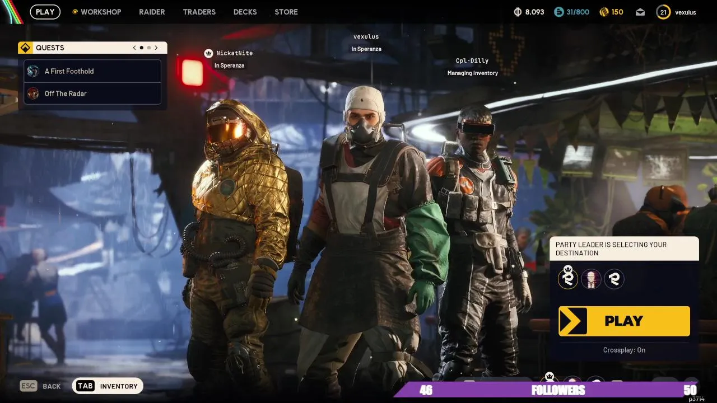717x403 pixels.
Task: Go to the TRADERS tab
Action: pos(199,12)
